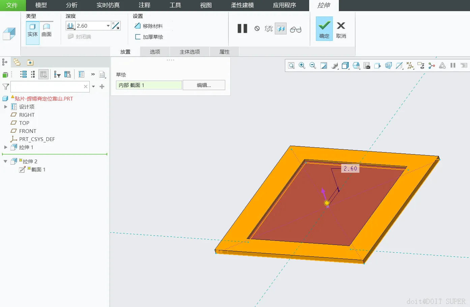Expand the 拉伸 1 tree node
The image size is (470, 307).
point(5,147)
